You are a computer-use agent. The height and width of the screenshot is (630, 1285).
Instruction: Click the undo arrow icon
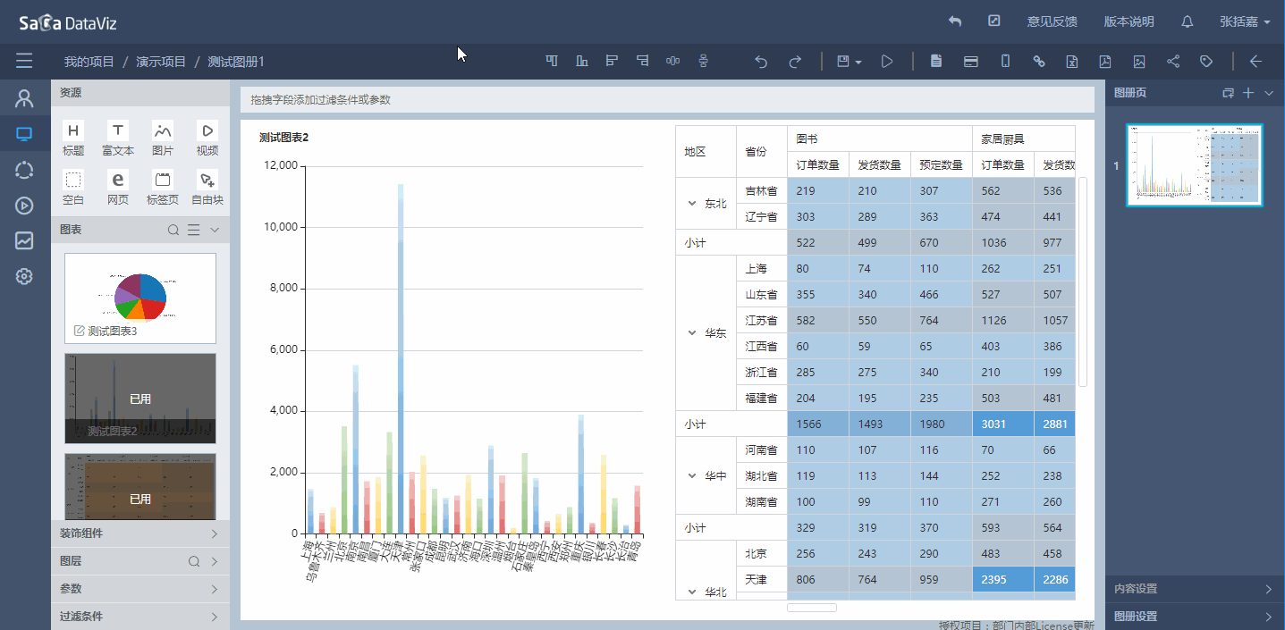tap(761, 62)
